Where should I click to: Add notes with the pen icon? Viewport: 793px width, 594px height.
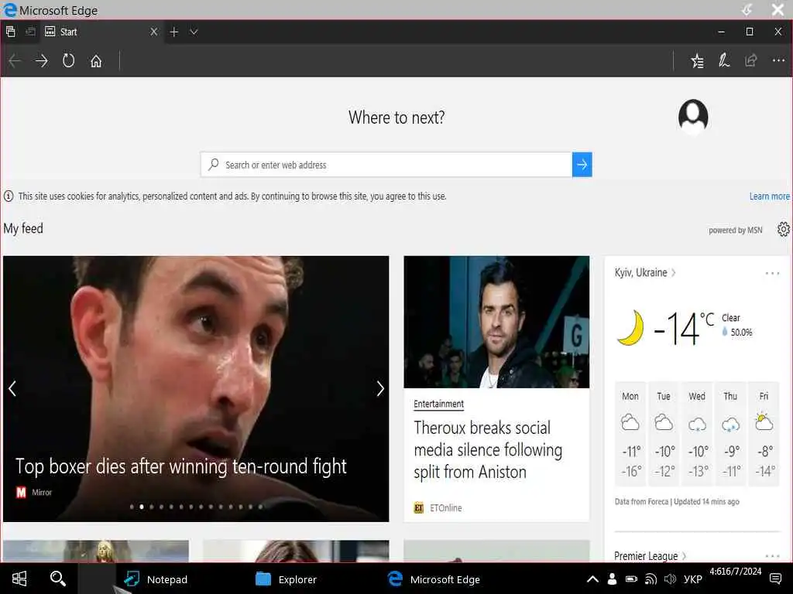point(724,60)
